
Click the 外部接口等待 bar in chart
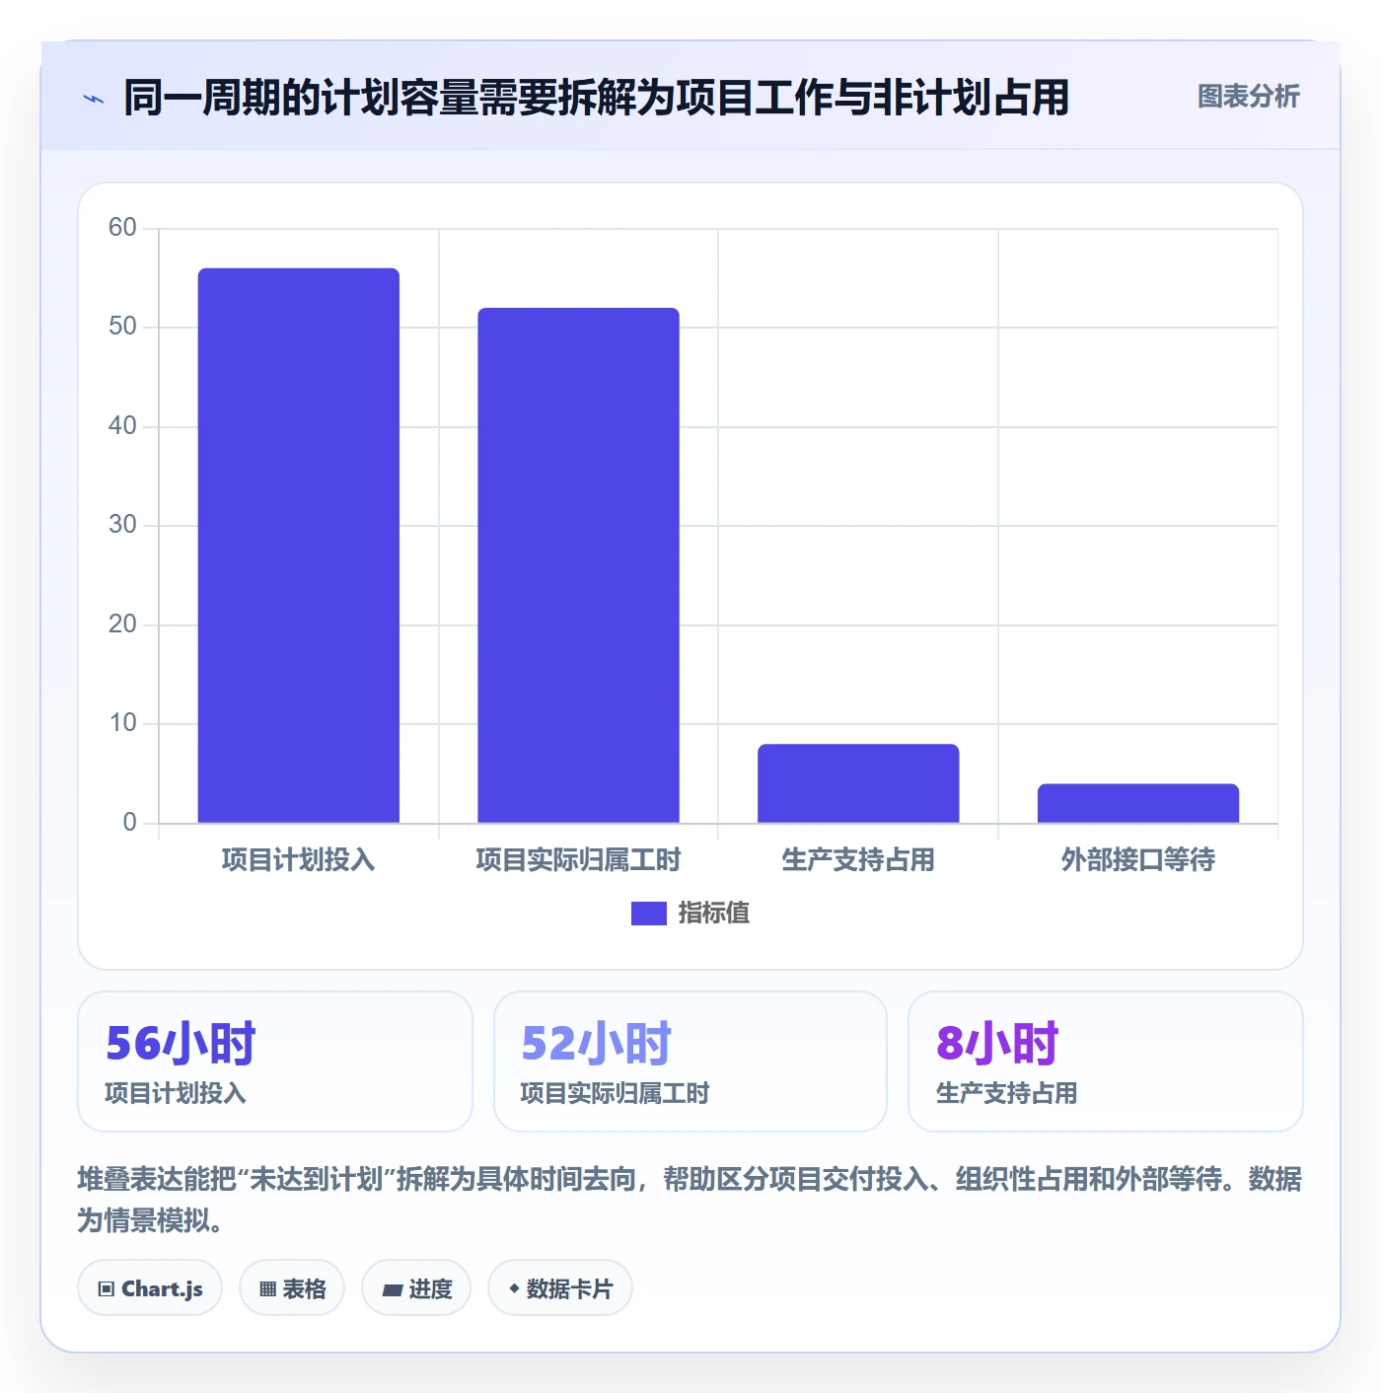1138,803
